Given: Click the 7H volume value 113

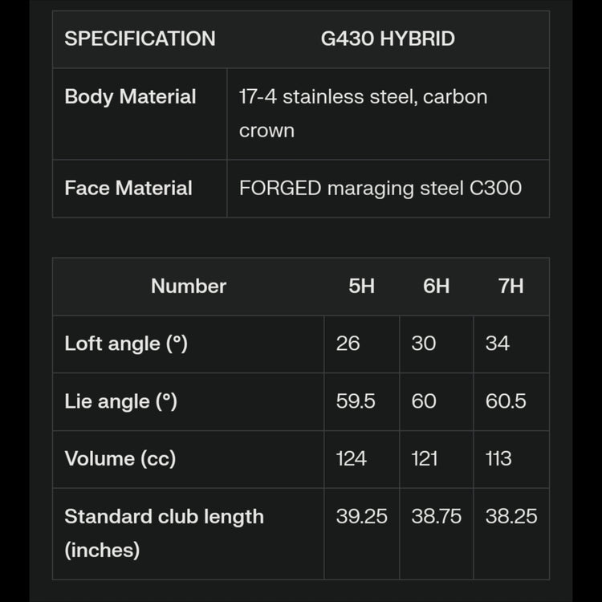Looking at the screenshot, I should (498, 458).
